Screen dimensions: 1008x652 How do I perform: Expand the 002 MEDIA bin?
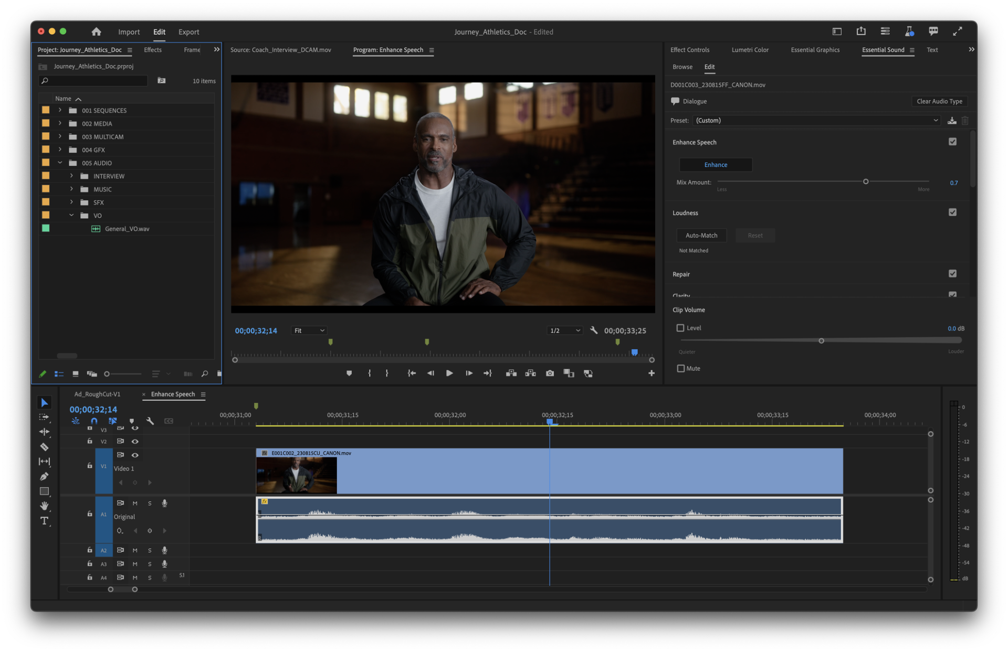pyautogui.click(x=60, y=123)
